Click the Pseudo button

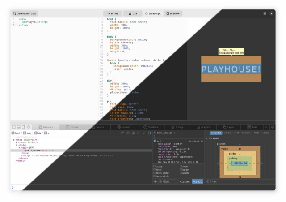click(198, 181)
